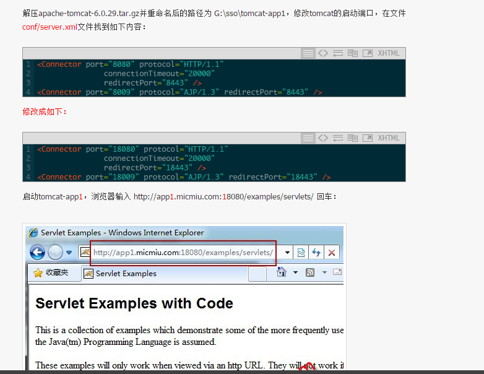Click the red conf/server.xml text
Screen dimensions: 484x374
pyautogui.click(x=50, y=27)
